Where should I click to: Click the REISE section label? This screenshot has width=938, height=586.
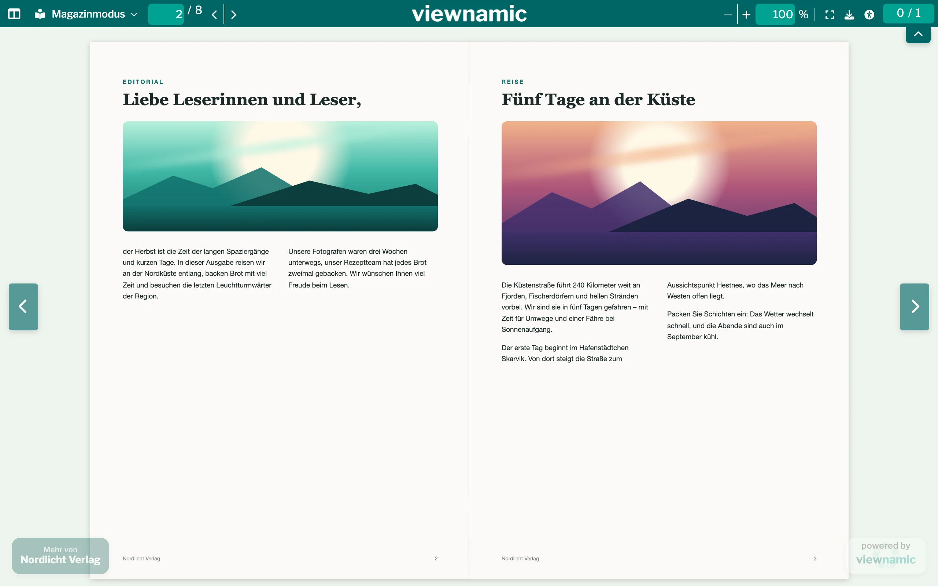[x=512, y=82]
